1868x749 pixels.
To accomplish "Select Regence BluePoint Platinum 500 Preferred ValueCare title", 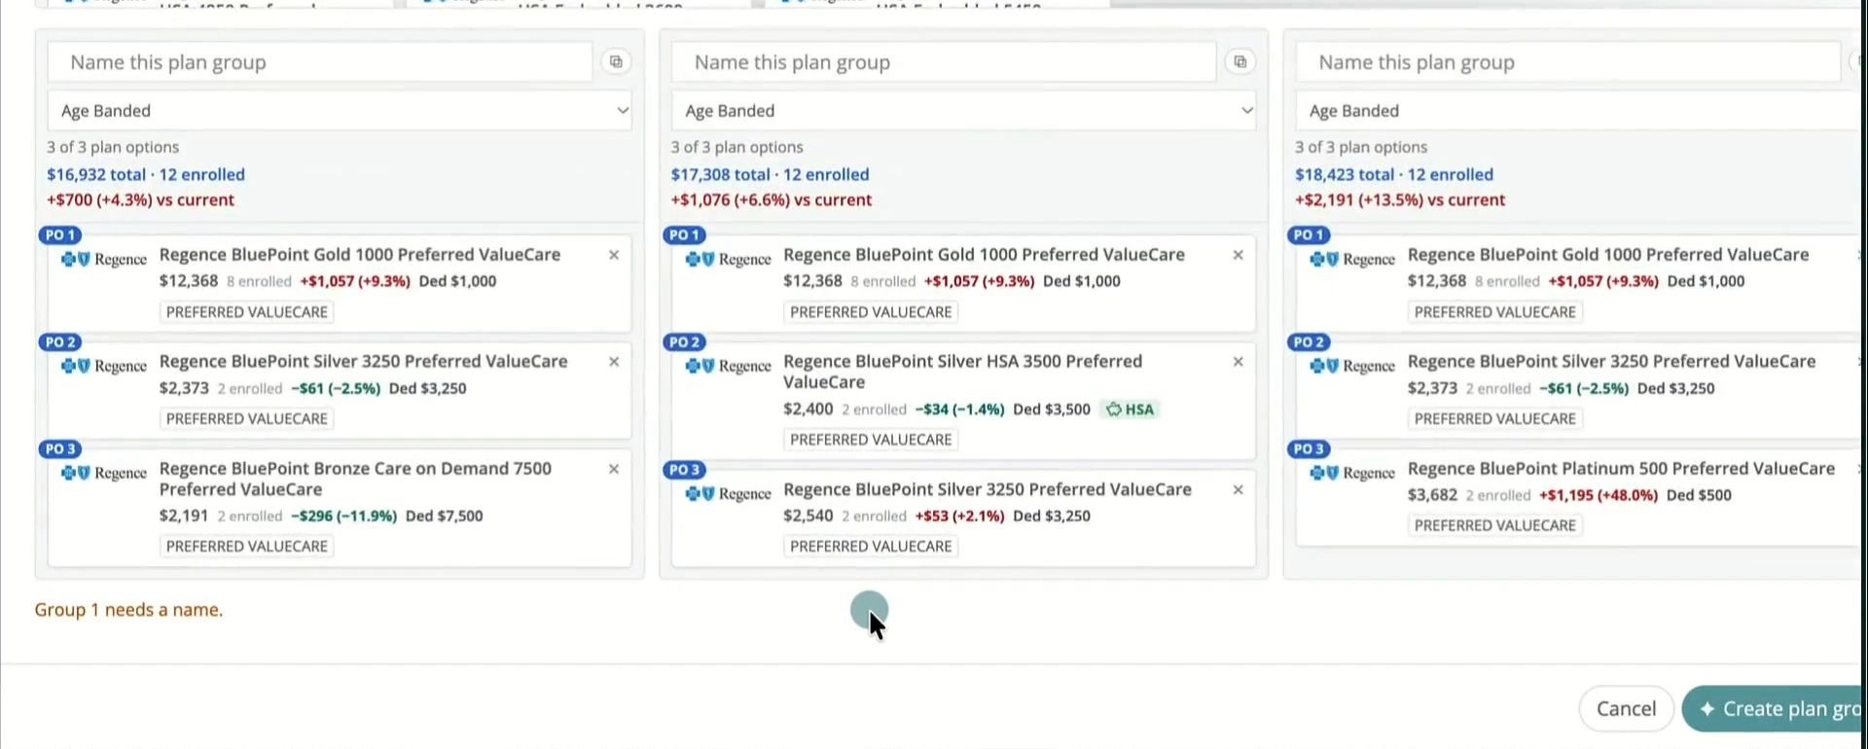I will tap(1621, 469).
